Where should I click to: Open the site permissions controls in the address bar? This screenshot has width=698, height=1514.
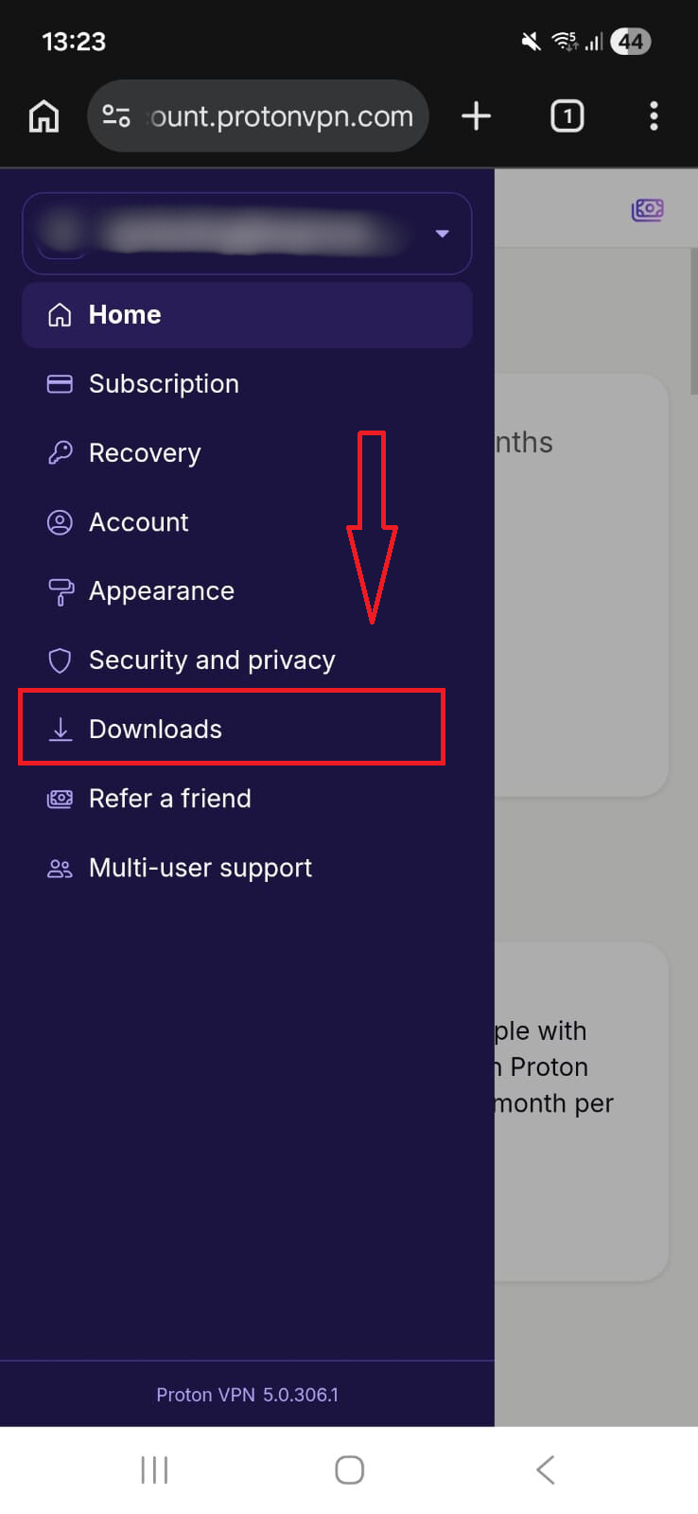pyautogui.click(x=115, y=115)
